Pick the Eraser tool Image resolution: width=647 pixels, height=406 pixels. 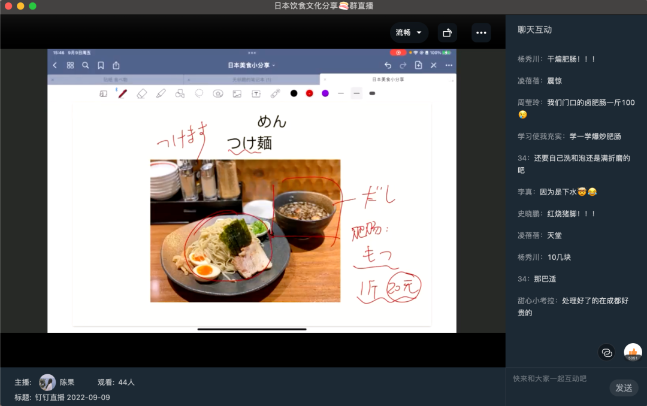pyautogui.click(x=141, y=93)
